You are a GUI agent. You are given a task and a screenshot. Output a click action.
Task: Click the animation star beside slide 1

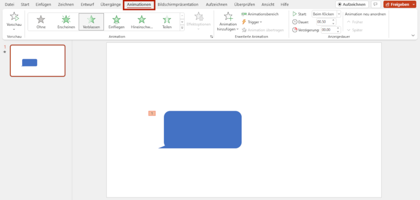click(5, 52)
